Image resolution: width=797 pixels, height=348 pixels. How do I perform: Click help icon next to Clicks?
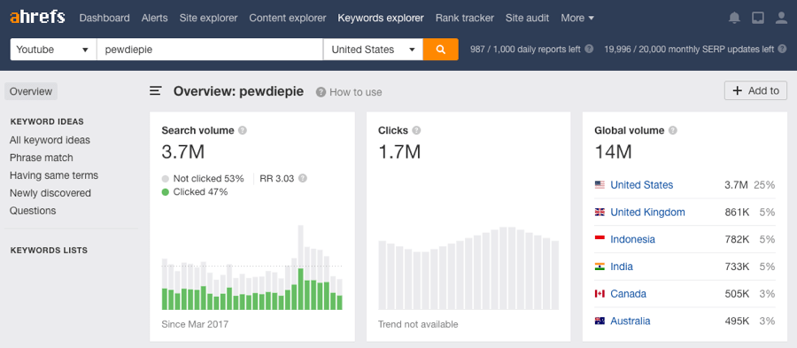click(416, 130)
